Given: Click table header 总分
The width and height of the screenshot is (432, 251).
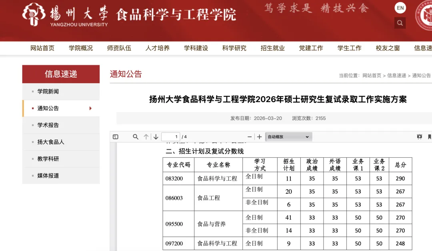Looking at the screenshot, I should click(400, 165).
